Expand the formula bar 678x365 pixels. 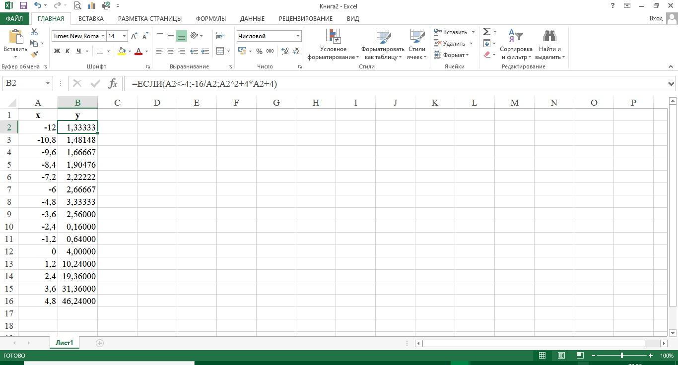672,84
